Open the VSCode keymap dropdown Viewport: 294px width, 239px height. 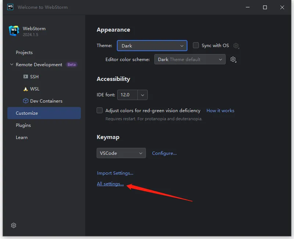pos(121,153)
